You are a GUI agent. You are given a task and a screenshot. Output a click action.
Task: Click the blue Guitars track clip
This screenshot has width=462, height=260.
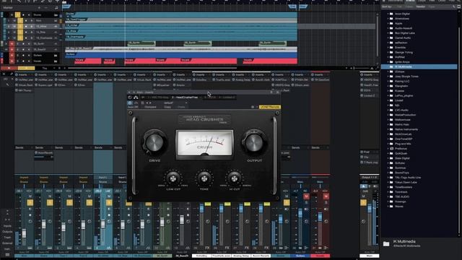click(x=181, y=56)
